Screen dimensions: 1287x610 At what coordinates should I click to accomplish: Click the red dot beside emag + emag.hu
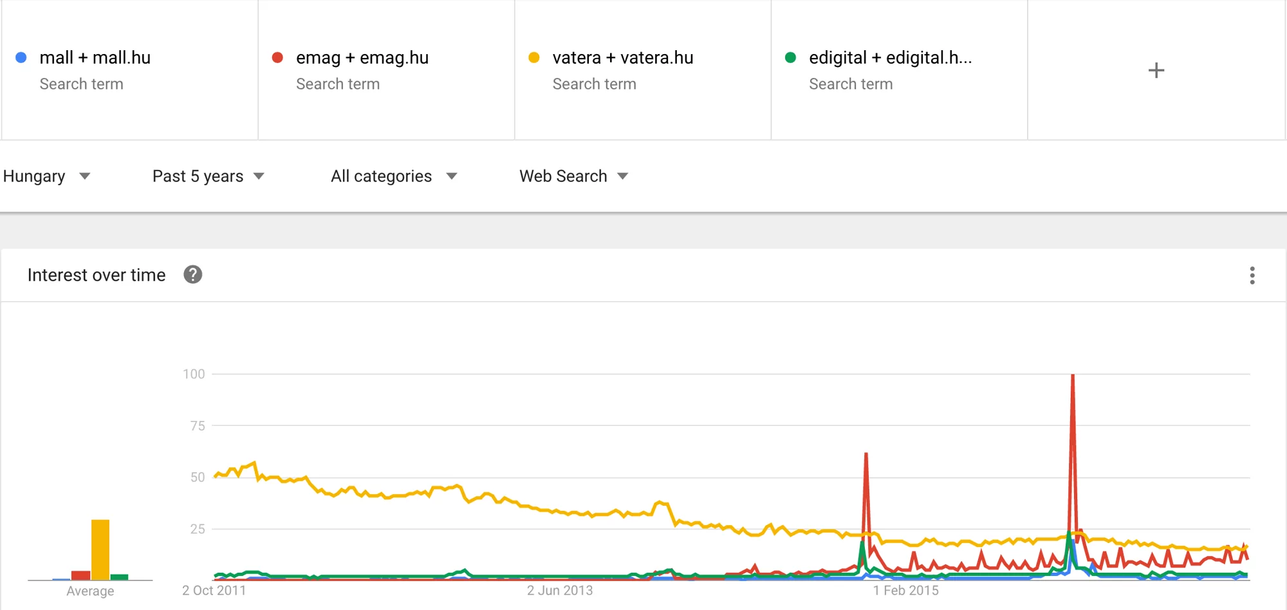click(x=277, y=58)
